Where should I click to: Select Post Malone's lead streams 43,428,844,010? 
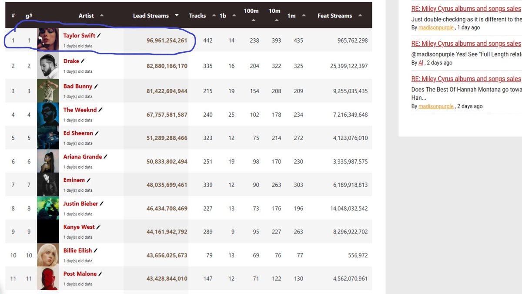tap(167, 279)
